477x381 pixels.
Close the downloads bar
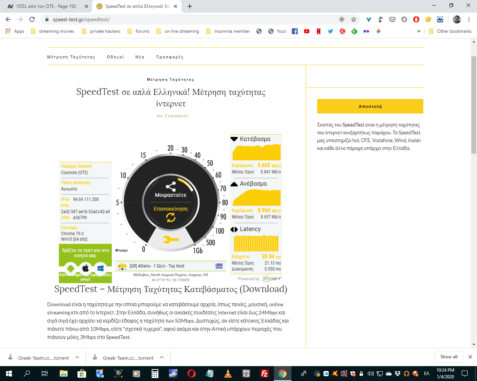coord(470,357)
